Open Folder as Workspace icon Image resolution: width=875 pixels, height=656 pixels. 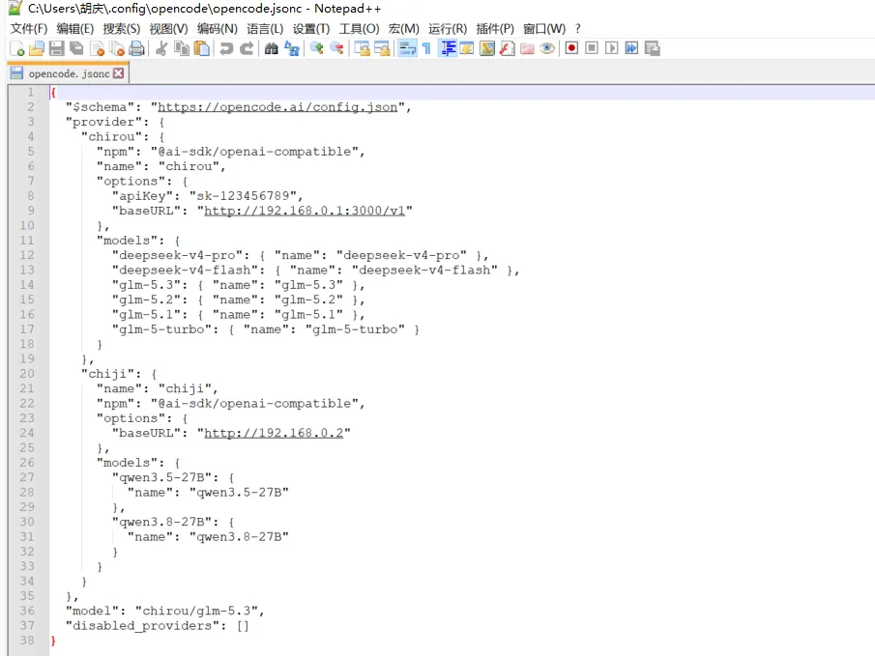pos(527,48)
